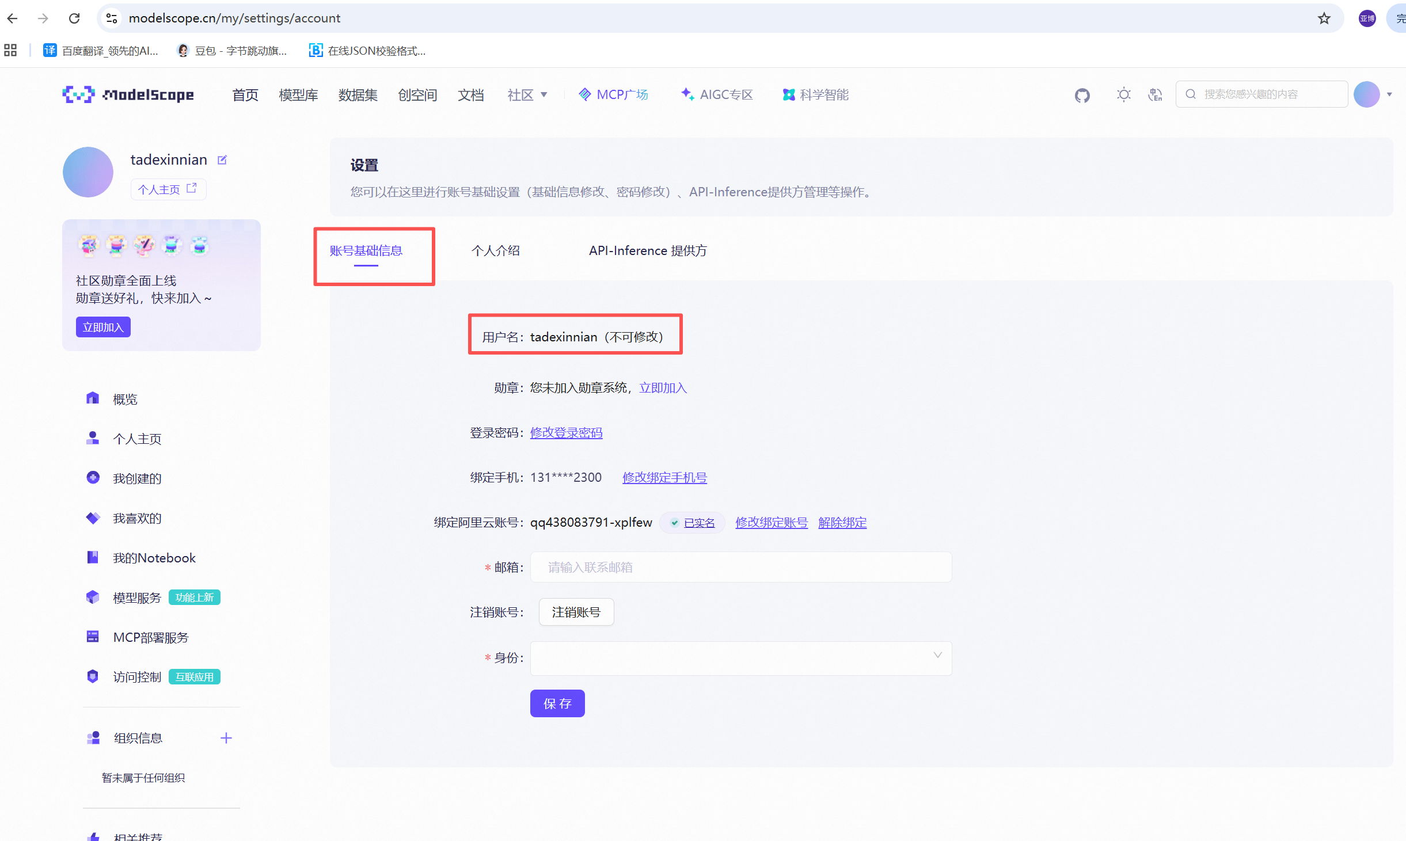Click edit icon beside tadexinnian name
Screen dimensions: 1406x841
(222, 160)
